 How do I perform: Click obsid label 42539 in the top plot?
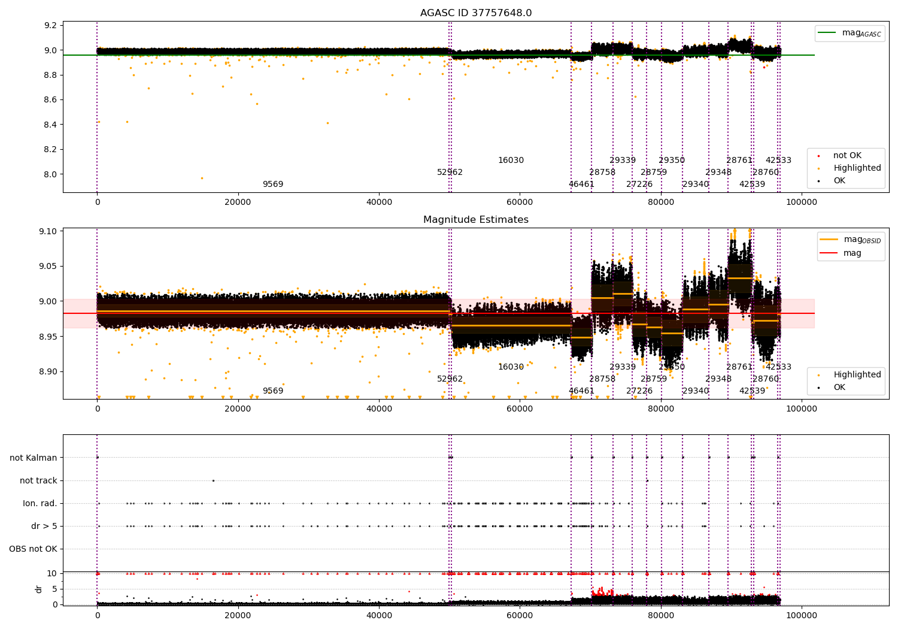(x=752, y=185)
